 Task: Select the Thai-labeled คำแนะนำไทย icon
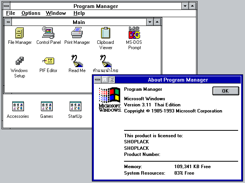106,61
